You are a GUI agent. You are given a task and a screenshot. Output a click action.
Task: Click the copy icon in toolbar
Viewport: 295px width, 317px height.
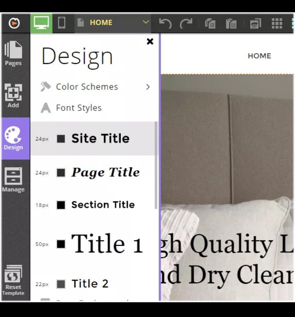[x=210, y=23]
